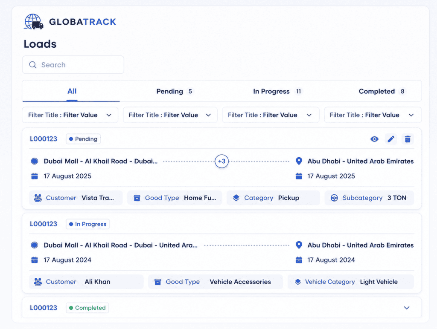Click the In Progress status badge
The image size is (437, 329).
click(x=87, y=224)
